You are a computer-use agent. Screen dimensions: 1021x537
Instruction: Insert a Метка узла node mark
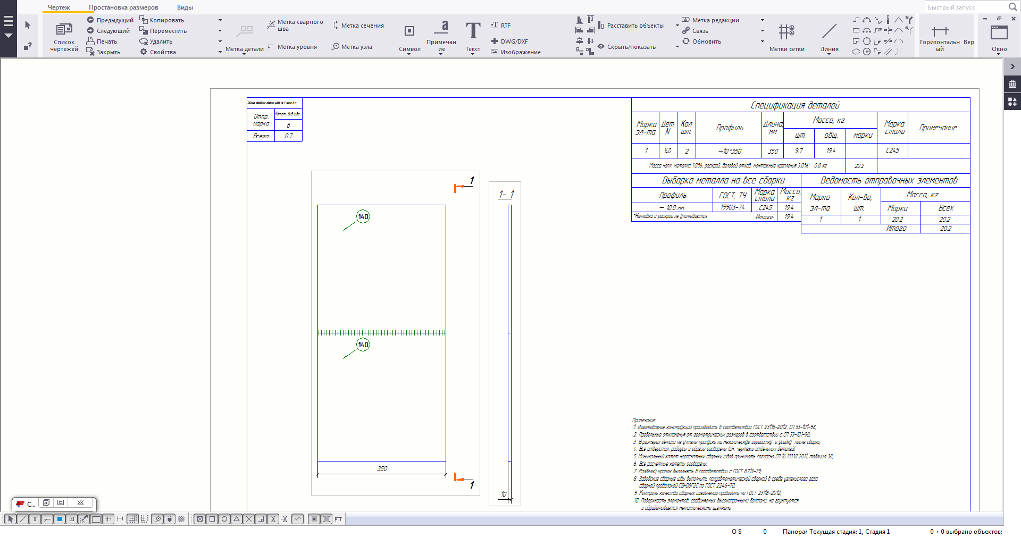[x=336, y=47]
